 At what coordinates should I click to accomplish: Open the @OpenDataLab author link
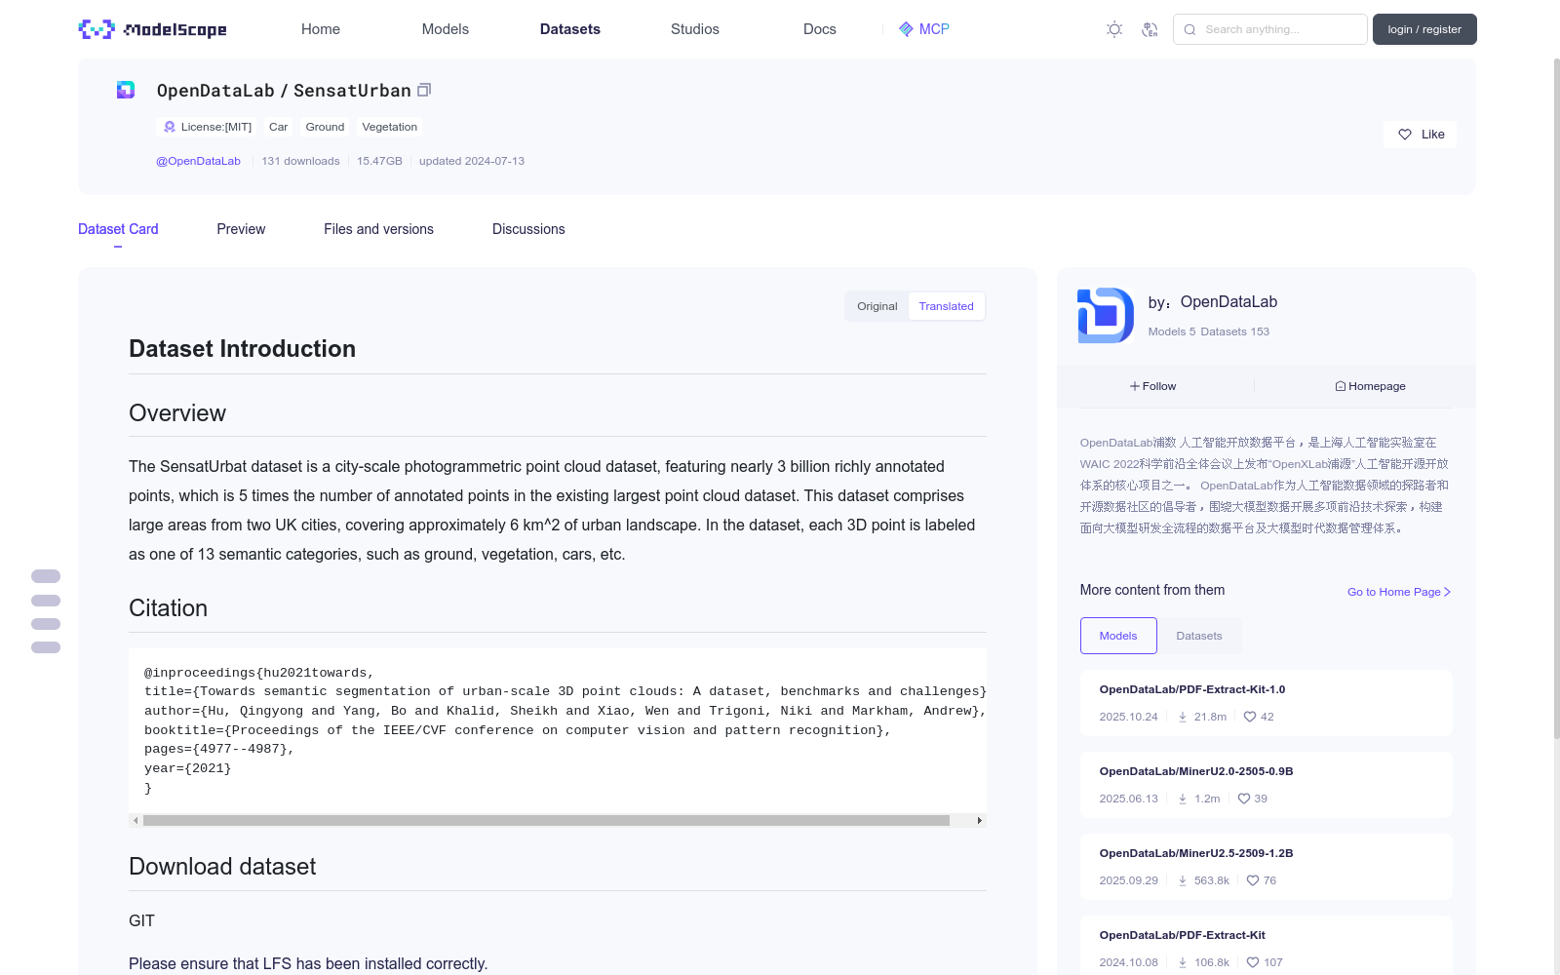point(198,161)
